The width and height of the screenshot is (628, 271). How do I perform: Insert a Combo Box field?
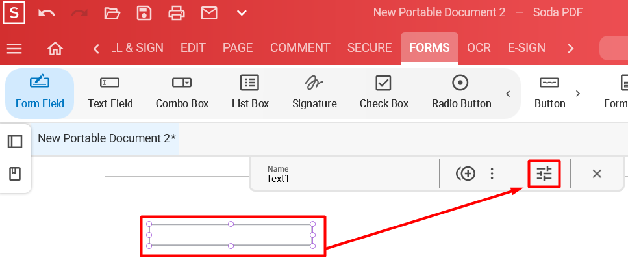click(x=182, y=94)
